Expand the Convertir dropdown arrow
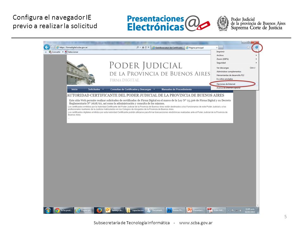Viewport: 304px width, 228px height. pos(63,52)
